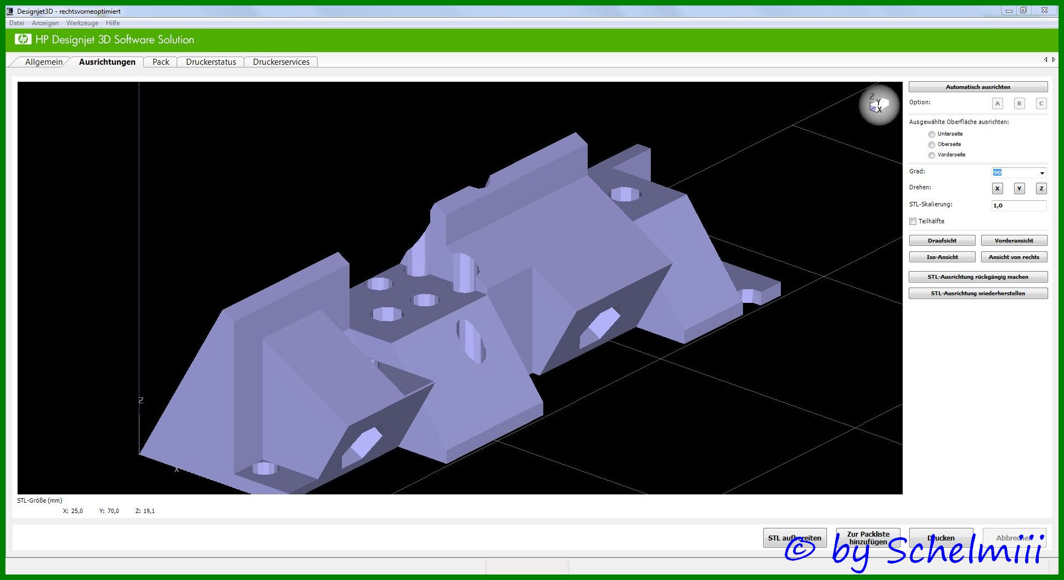
Task: Rotate the model around the X axis
Action: coord(998,188)
